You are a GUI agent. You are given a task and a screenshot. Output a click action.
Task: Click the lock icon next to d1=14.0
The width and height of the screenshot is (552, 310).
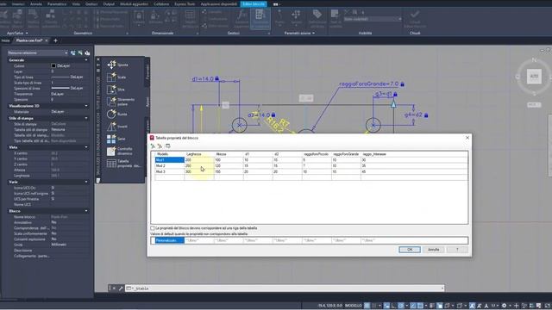click(217, 78)
